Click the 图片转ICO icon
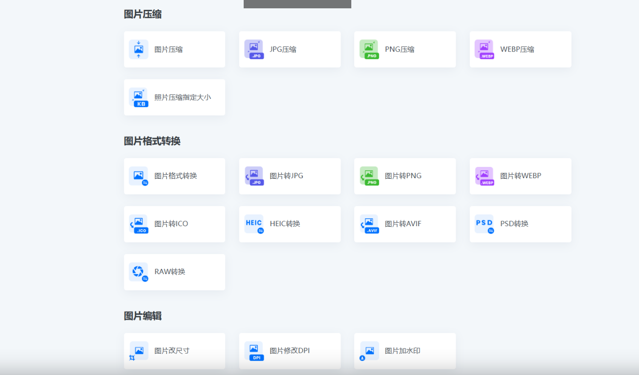Screen dimensions: 639x375 click(138, 224)
